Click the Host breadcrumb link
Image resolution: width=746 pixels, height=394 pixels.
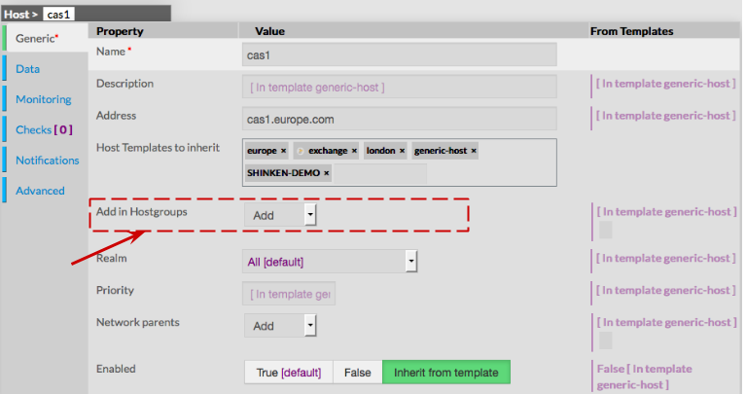click(17, 15)
